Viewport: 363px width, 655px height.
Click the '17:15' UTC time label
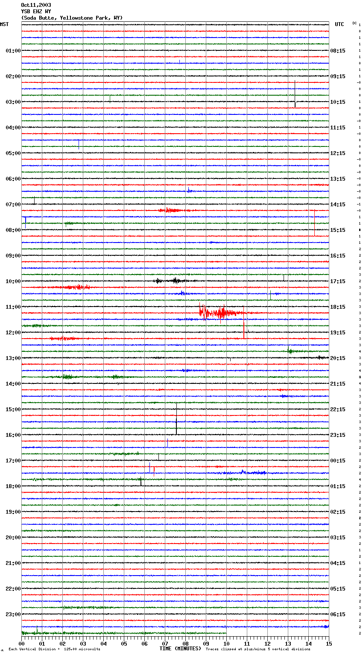pos(338,281)
